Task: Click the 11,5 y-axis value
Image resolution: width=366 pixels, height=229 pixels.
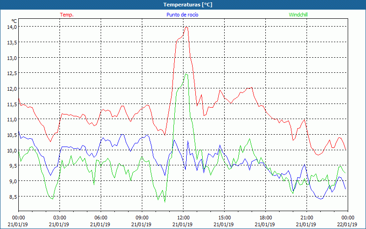Action: [x=12, y=104]
